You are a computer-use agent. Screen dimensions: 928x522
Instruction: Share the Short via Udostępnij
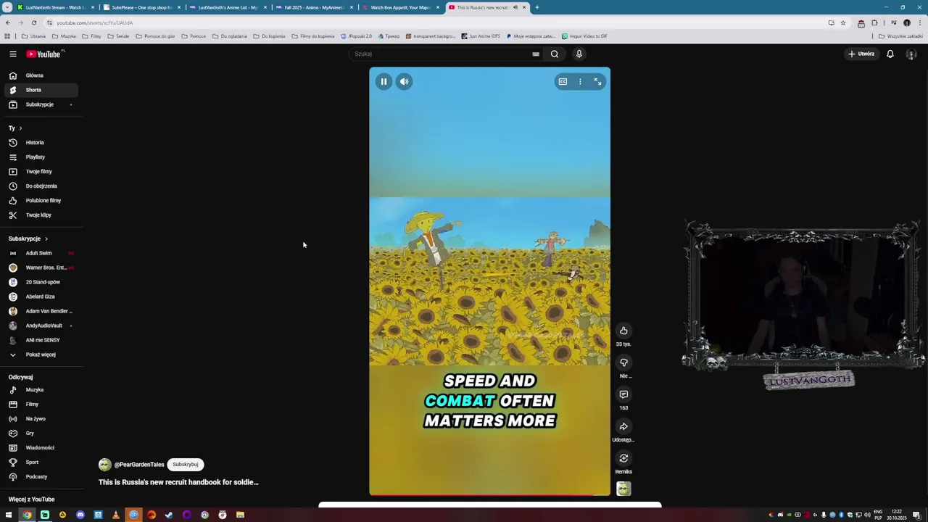(623, 426)
